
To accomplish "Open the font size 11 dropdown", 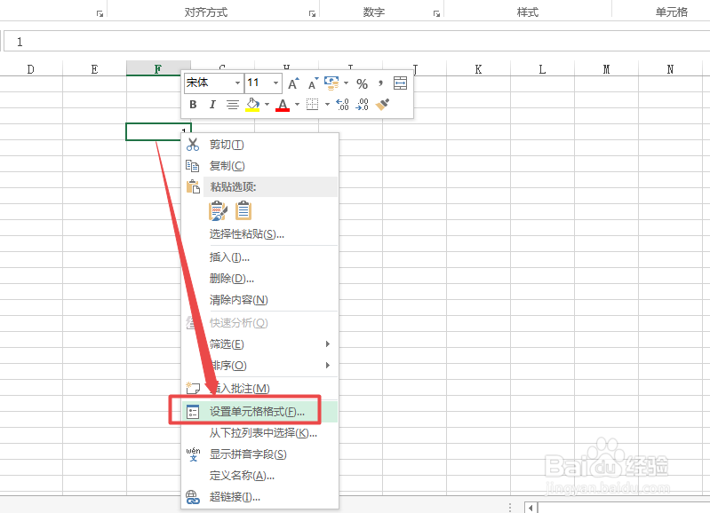I will [x=275, y=83].
